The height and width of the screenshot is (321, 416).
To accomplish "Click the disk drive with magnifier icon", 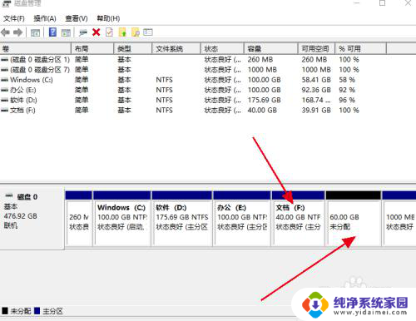I will pos(82,32).
